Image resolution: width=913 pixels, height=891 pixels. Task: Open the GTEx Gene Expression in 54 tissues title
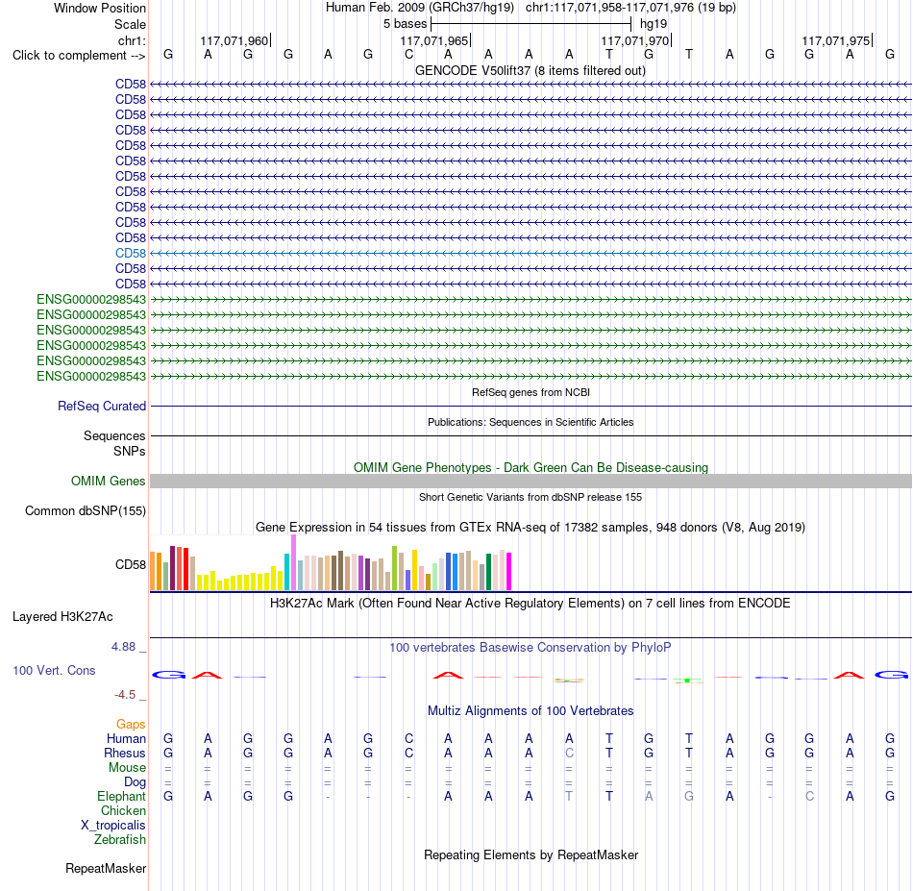[x=531, y=528]
